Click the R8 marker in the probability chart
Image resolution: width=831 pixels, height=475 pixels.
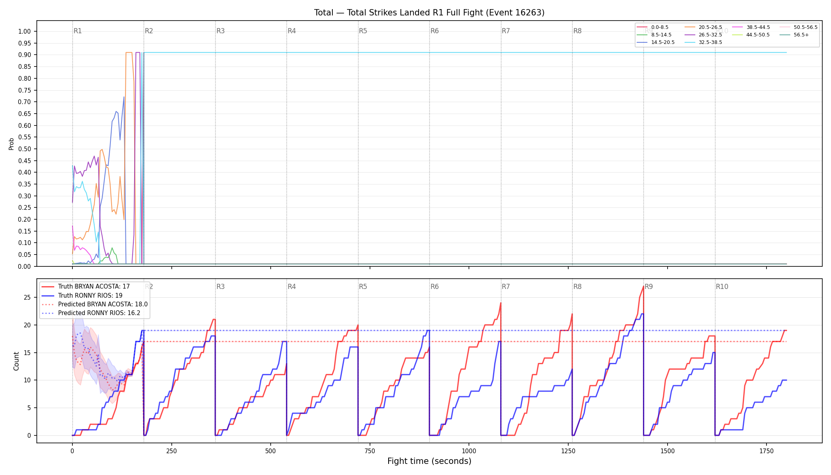point(577,31)
